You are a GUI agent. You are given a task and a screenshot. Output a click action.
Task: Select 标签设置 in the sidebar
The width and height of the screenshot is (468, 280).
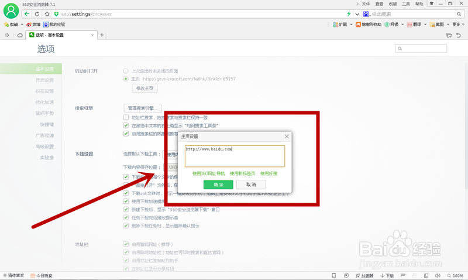tap(44, 91)
